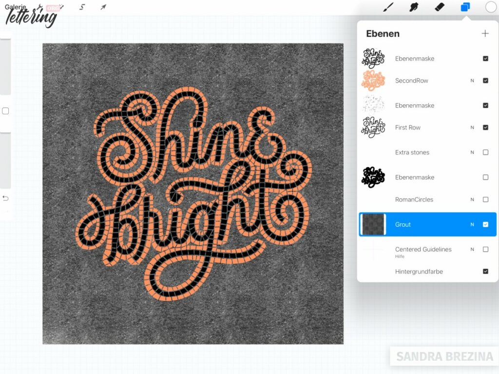Open the Galerie

(x=15, y=7)
